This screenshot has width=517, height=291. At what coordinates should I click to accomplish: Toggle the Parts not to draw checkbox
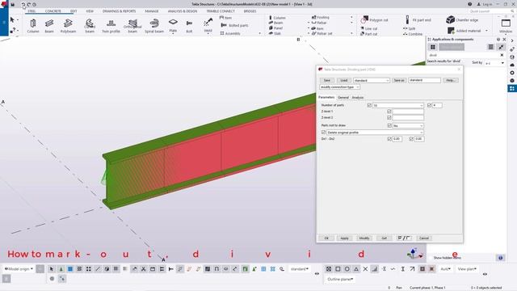(389, 126)
